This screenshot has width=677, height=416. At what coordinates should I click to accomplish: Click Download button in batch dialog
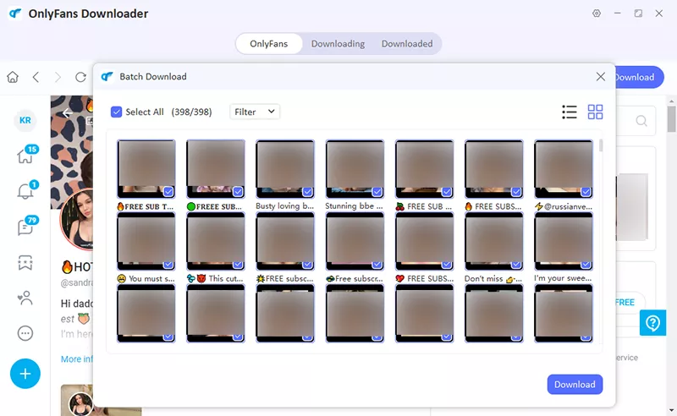pos(575,384)
